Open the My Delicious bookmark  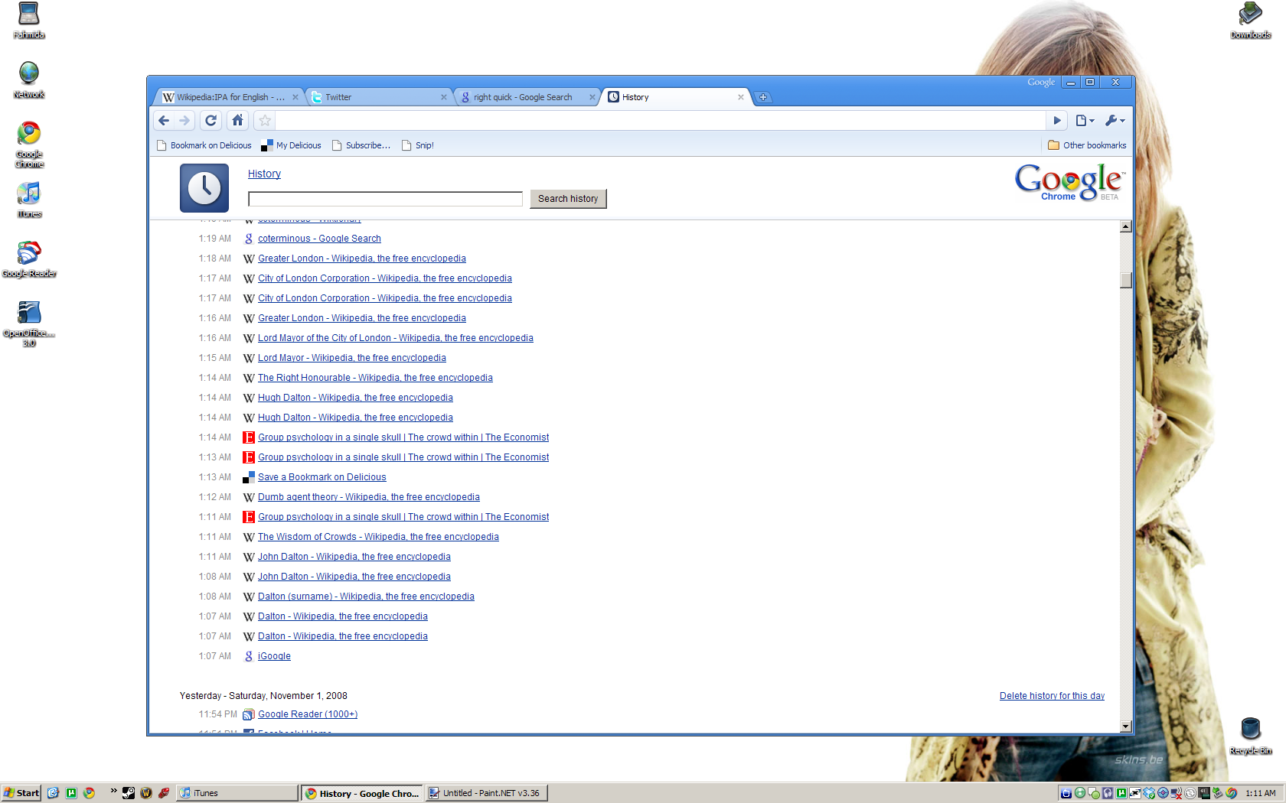291,145
